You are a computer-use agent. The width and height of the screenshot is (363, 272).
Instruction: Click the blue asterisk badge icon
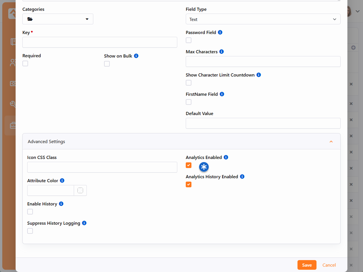coord(204,167)
